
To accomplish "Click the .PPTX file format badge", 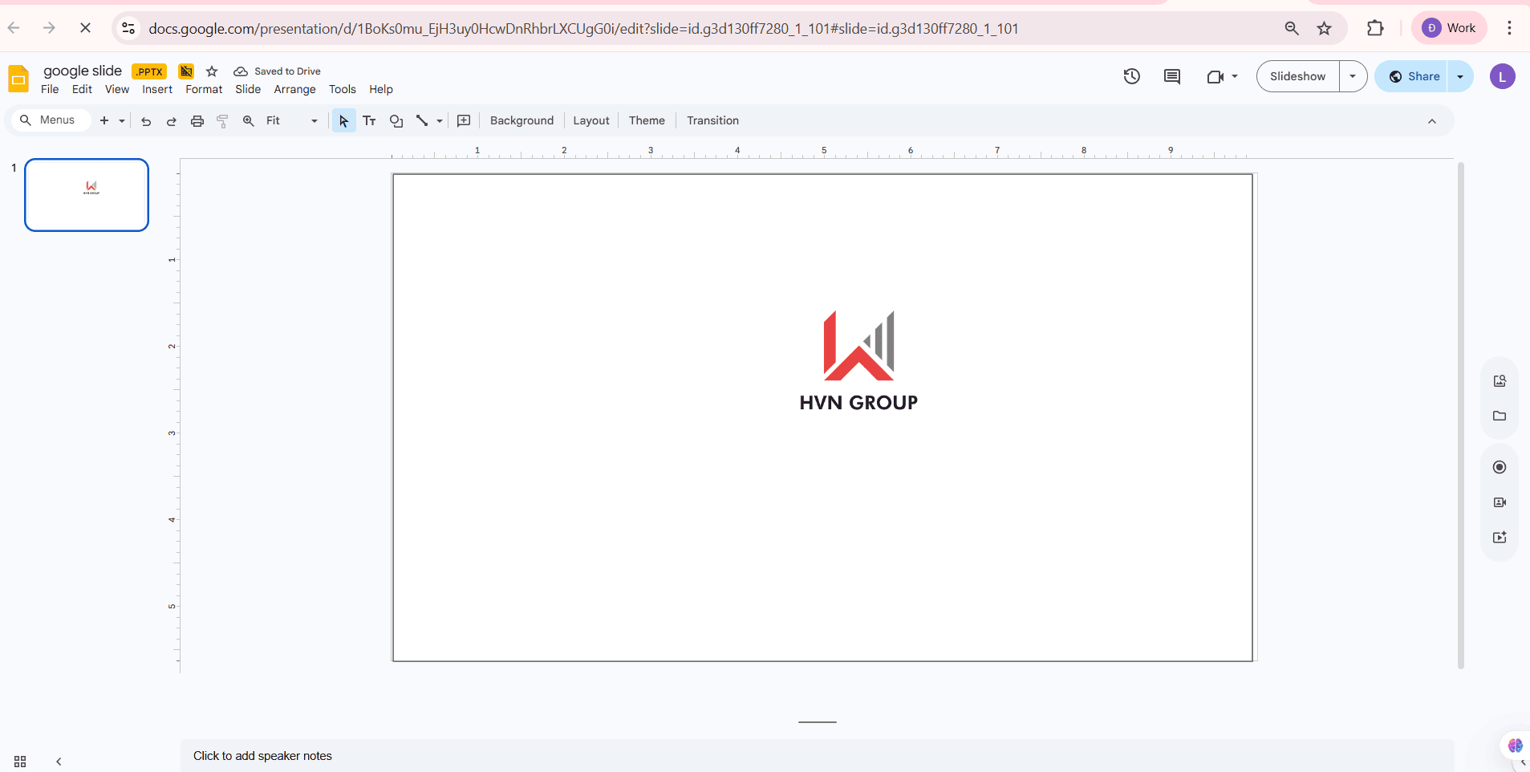I will click(x=149, y=71).
